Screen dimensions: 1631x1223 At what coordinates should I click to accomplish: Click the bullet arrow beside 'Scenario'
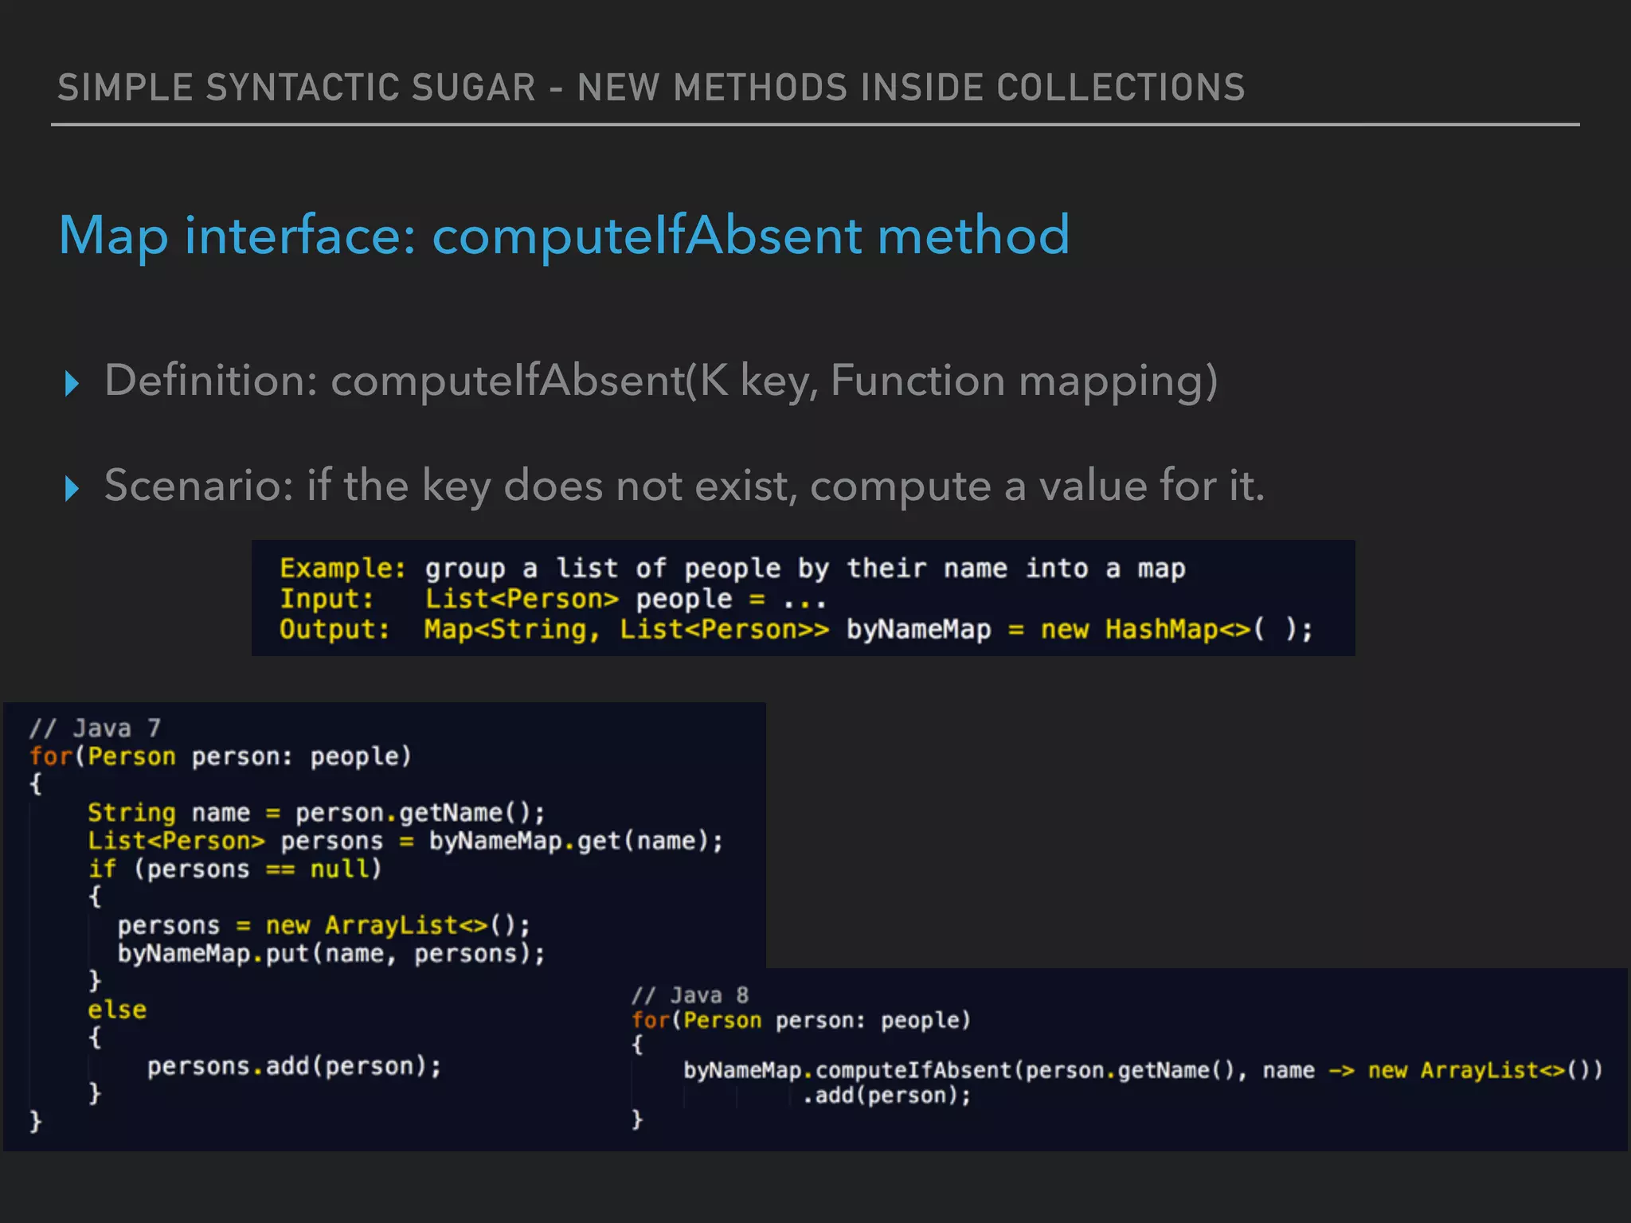tap(72, 488)
